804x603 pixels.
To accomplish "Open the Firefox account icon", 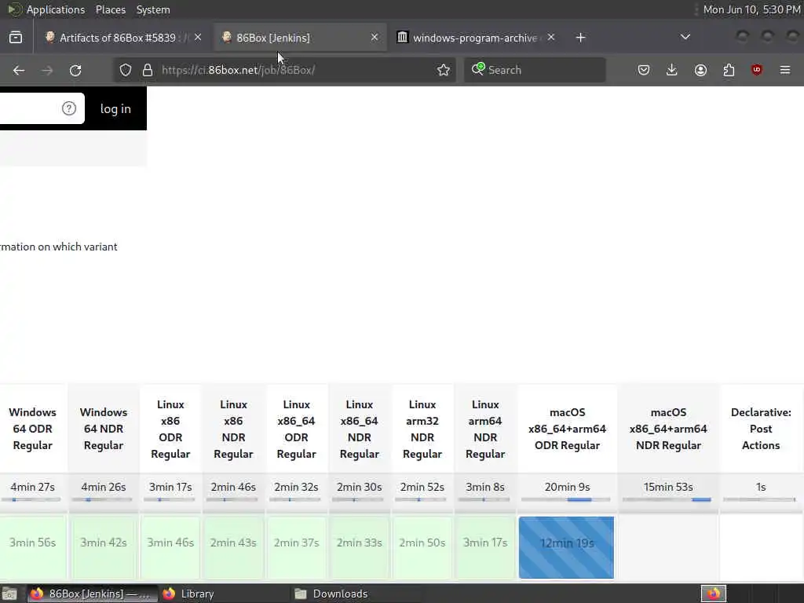I will (x=700, y=70).
